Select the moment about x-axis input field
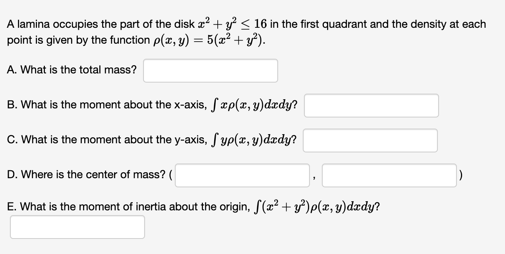The width and height of the screenshot is (505, 254). (x=371, y=105)
